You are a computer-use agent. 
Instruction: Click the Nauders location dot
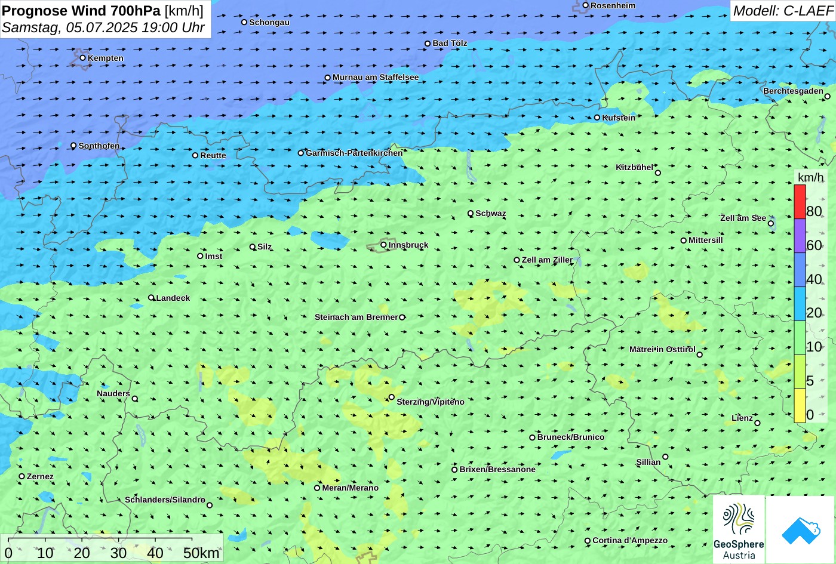[135, 399]
